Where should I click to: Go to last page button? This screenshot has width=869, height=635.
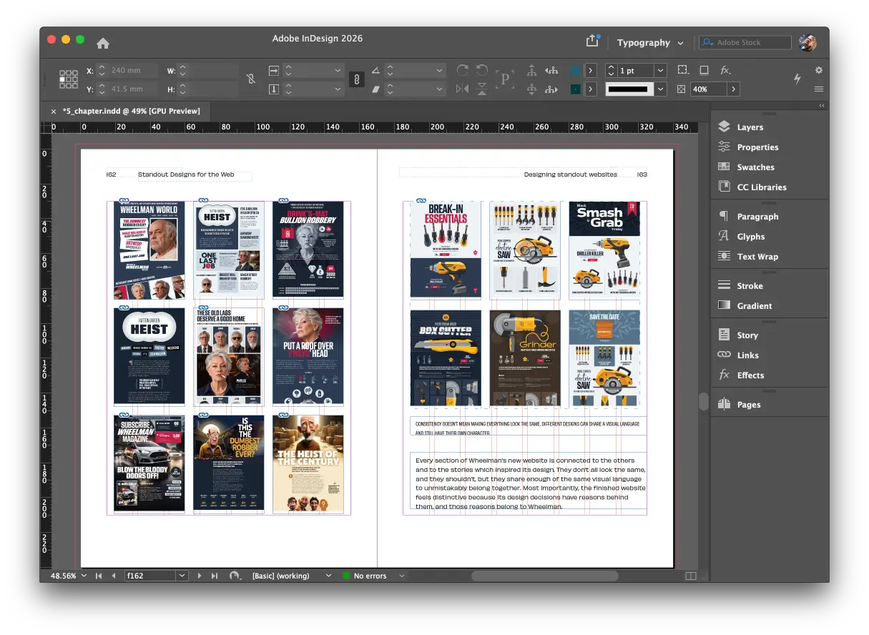pyautogui.click(x=214, y=576)
